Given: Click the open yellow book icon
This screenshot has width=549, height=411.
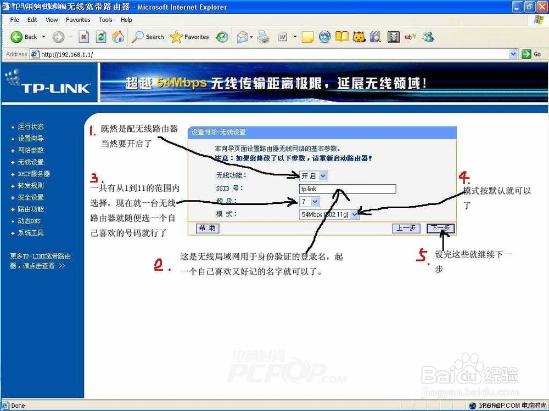Looking at the screenshot, I should [x=341, y=36].
